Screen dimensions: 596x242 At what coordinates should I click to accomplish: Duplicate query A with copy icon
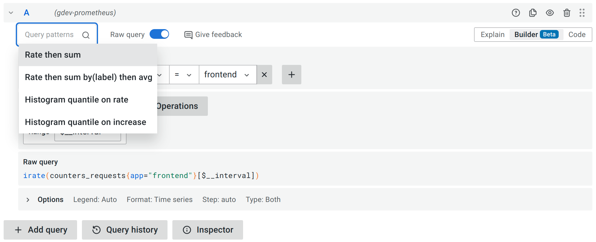click(x=533, y=13)
